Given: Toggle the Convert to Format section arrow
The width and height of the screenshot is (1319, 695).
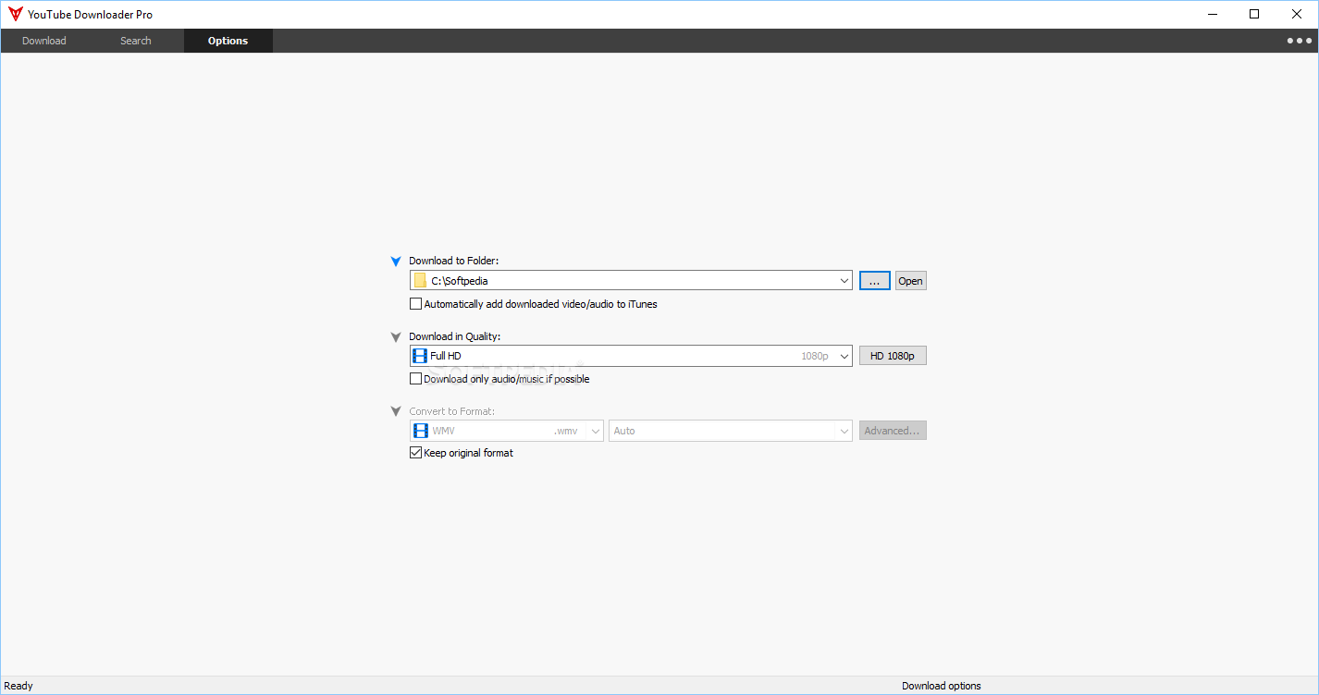Looking at the screenshot, I should pyautogui.click(x=396, y=412).
